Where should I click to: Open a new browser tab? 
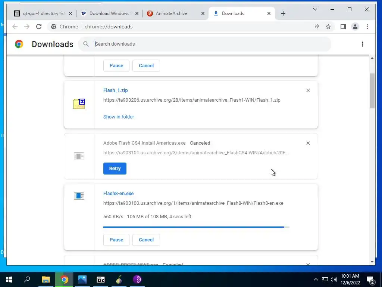283,13
